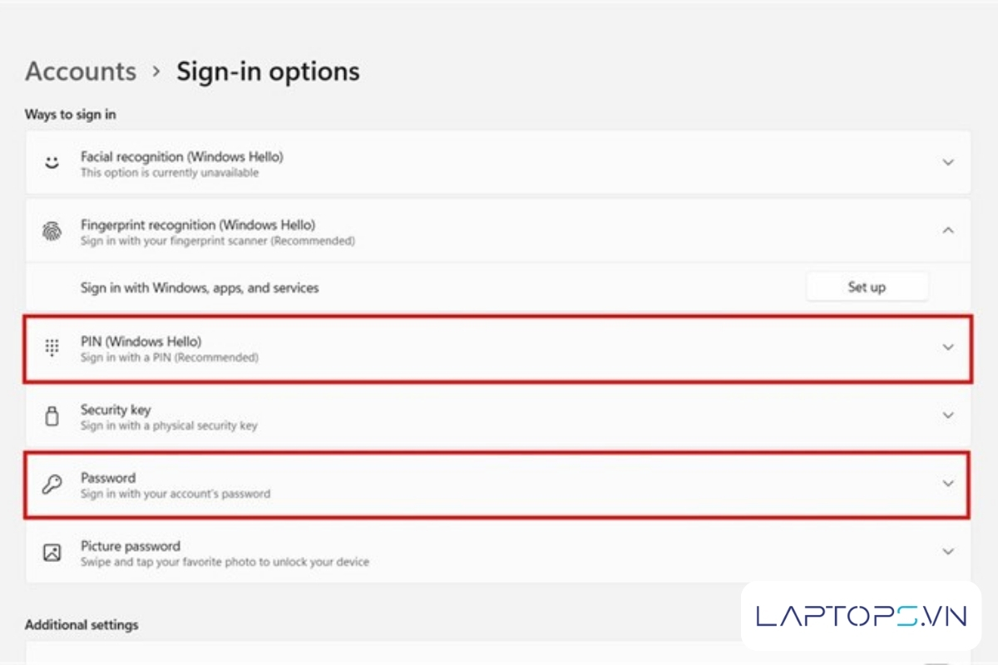Viewport: 998px width, 665px height.
Task: Expand the Password section chevron
Action: point(948,483)
